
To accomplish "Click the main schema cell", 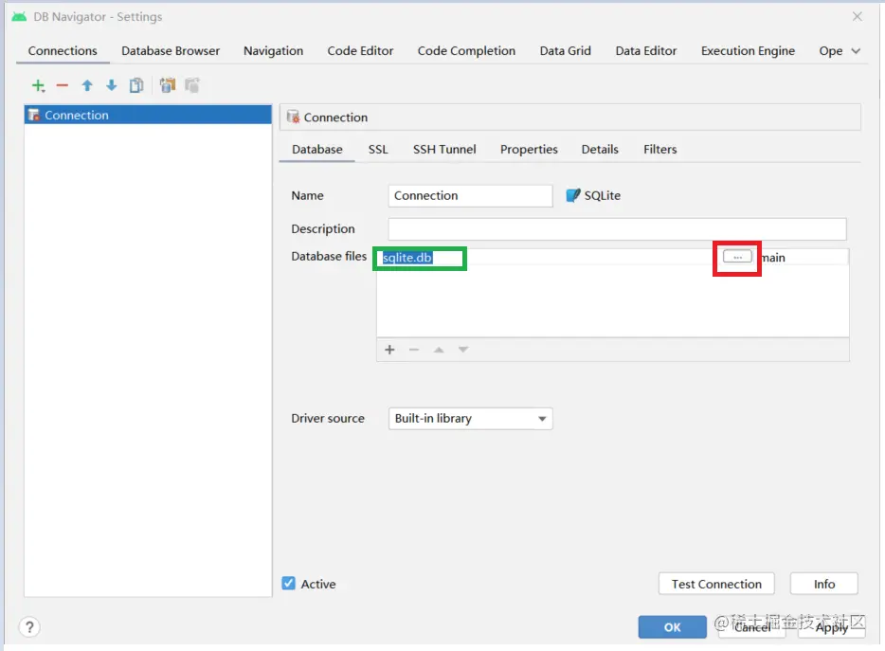I will click(x=802, y=258).
